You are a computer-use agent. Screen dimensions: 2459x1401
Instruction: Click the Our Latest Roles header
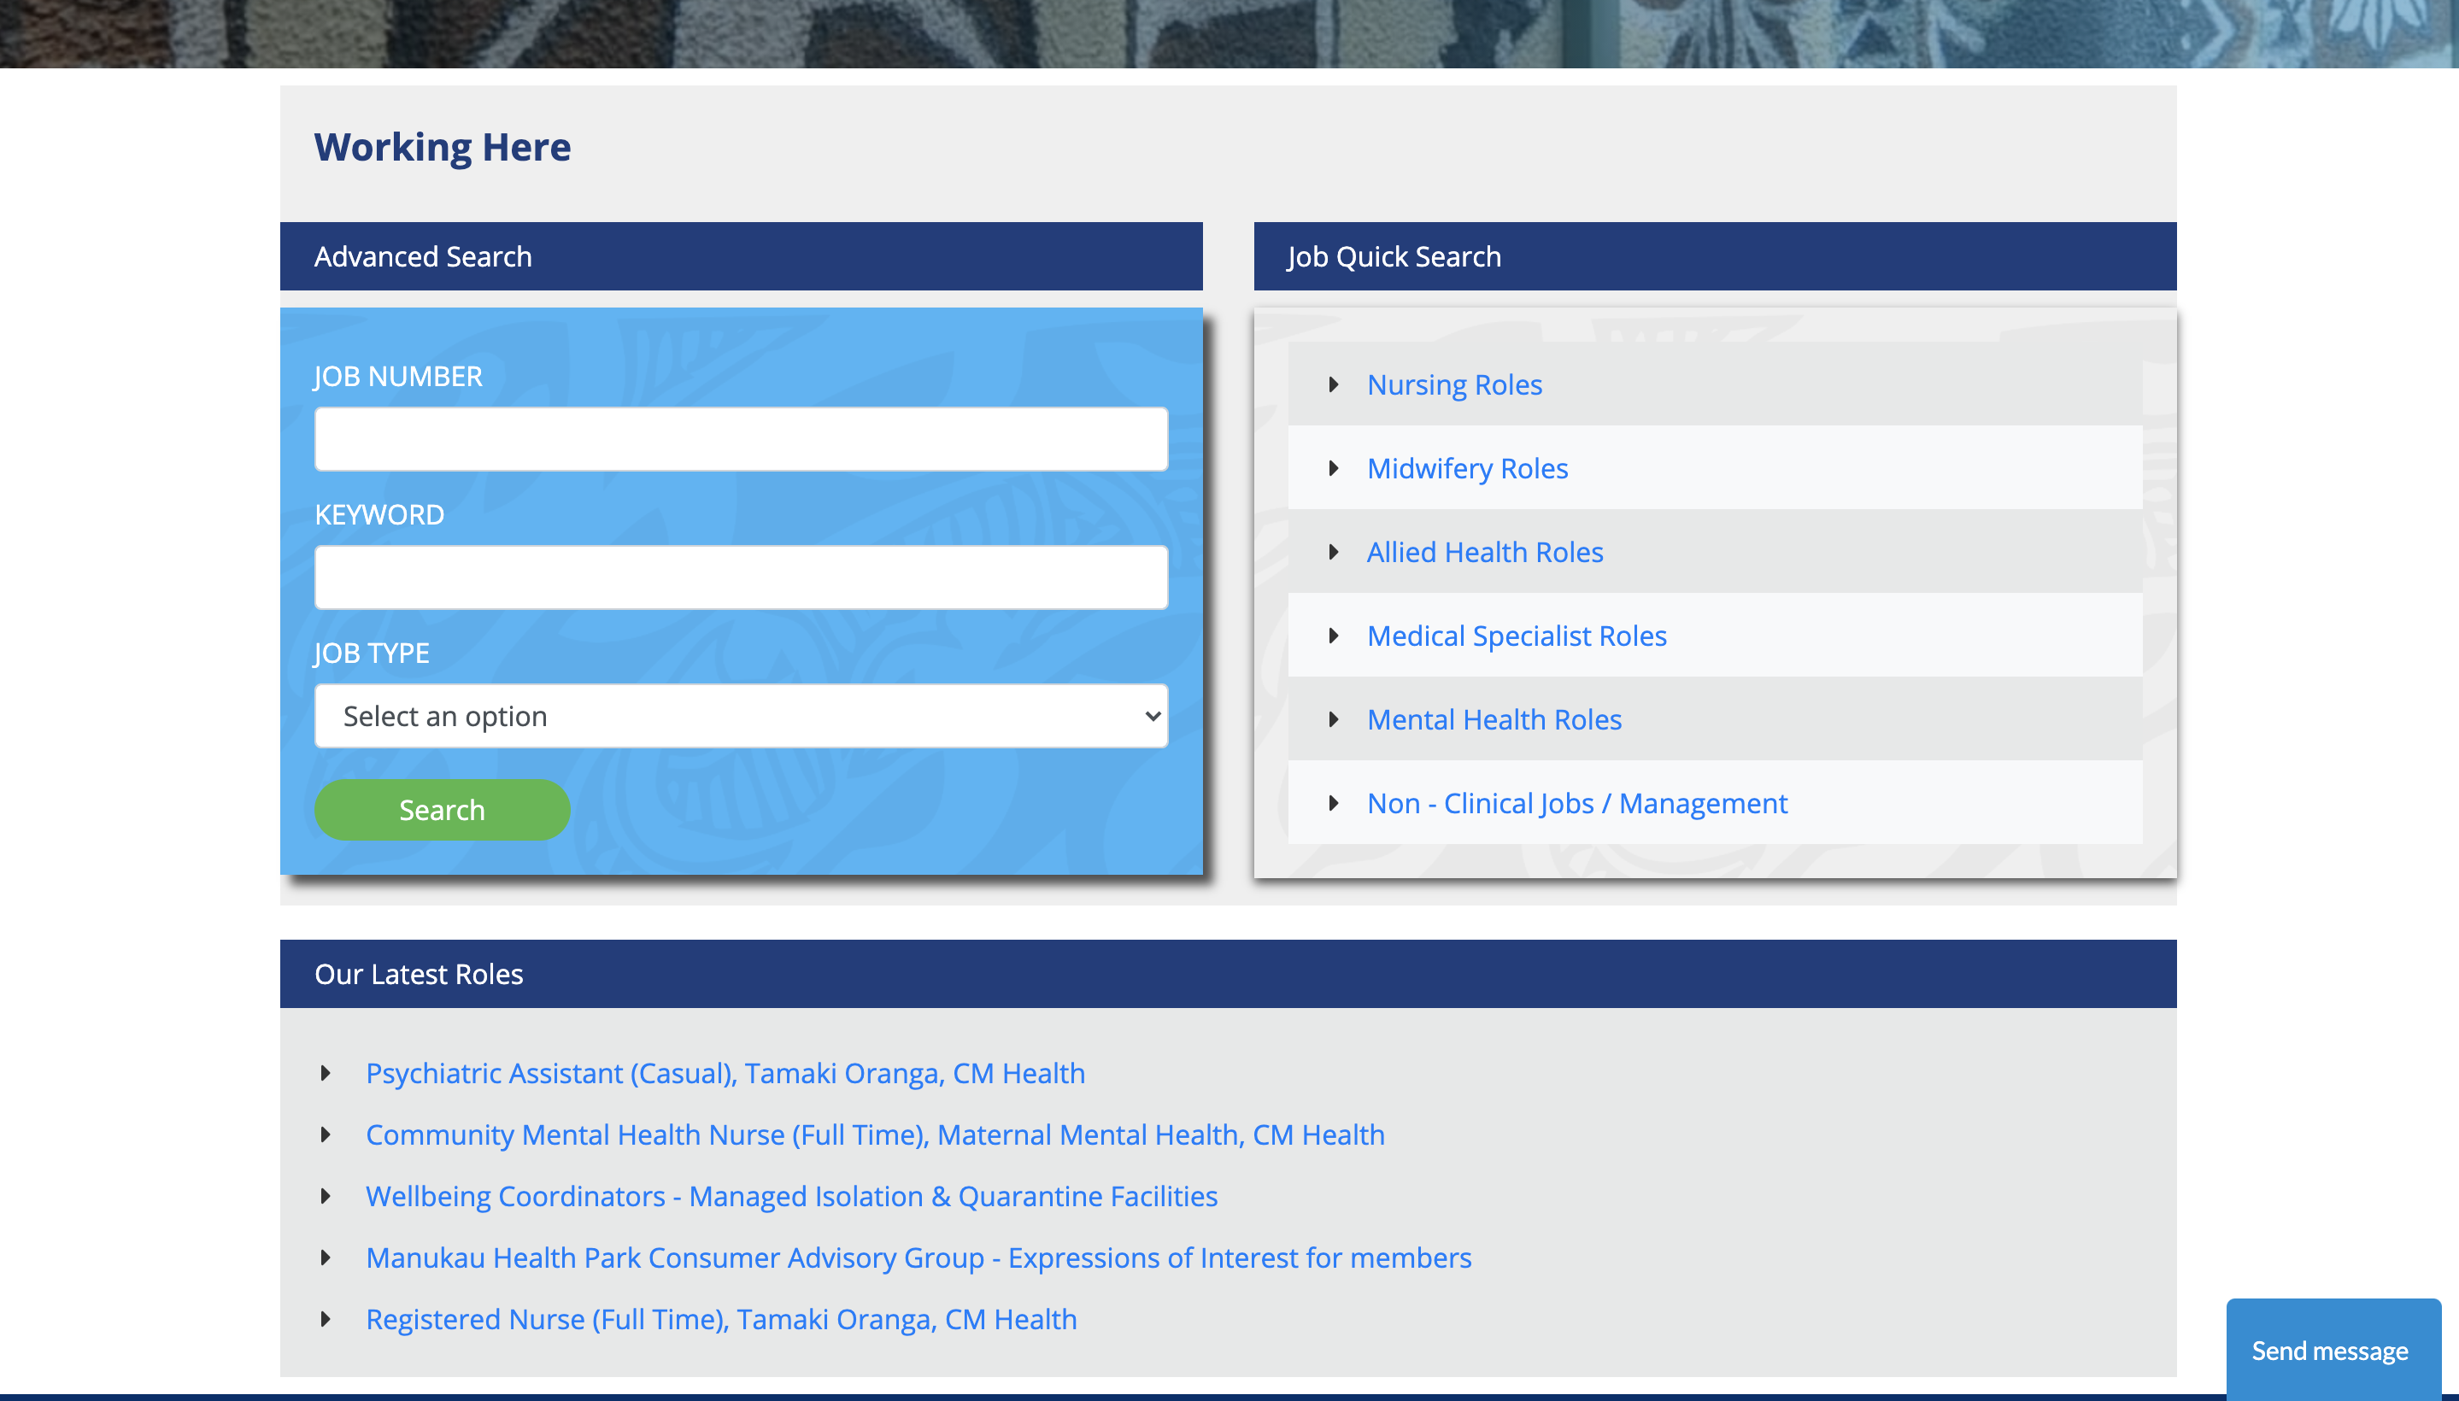[x=1227, y=974]
